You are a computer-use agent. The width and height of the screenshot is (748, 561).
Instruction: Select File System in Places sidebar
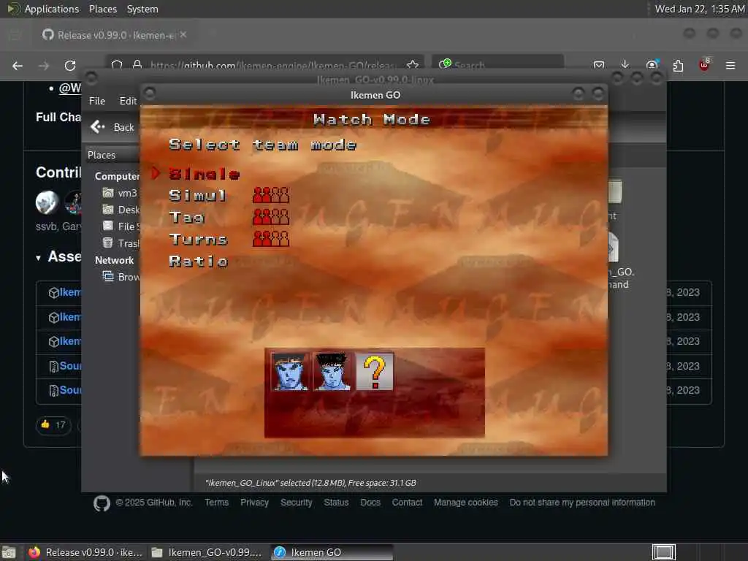121,226
